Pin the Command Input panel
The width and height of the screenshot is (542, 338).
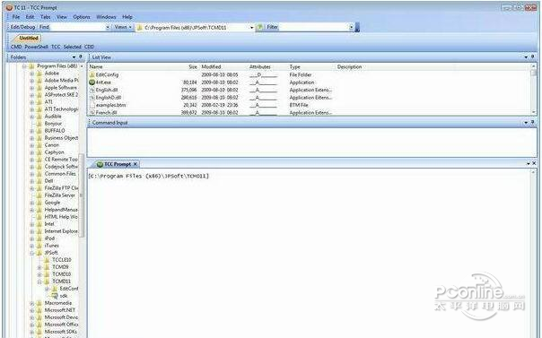533,122
